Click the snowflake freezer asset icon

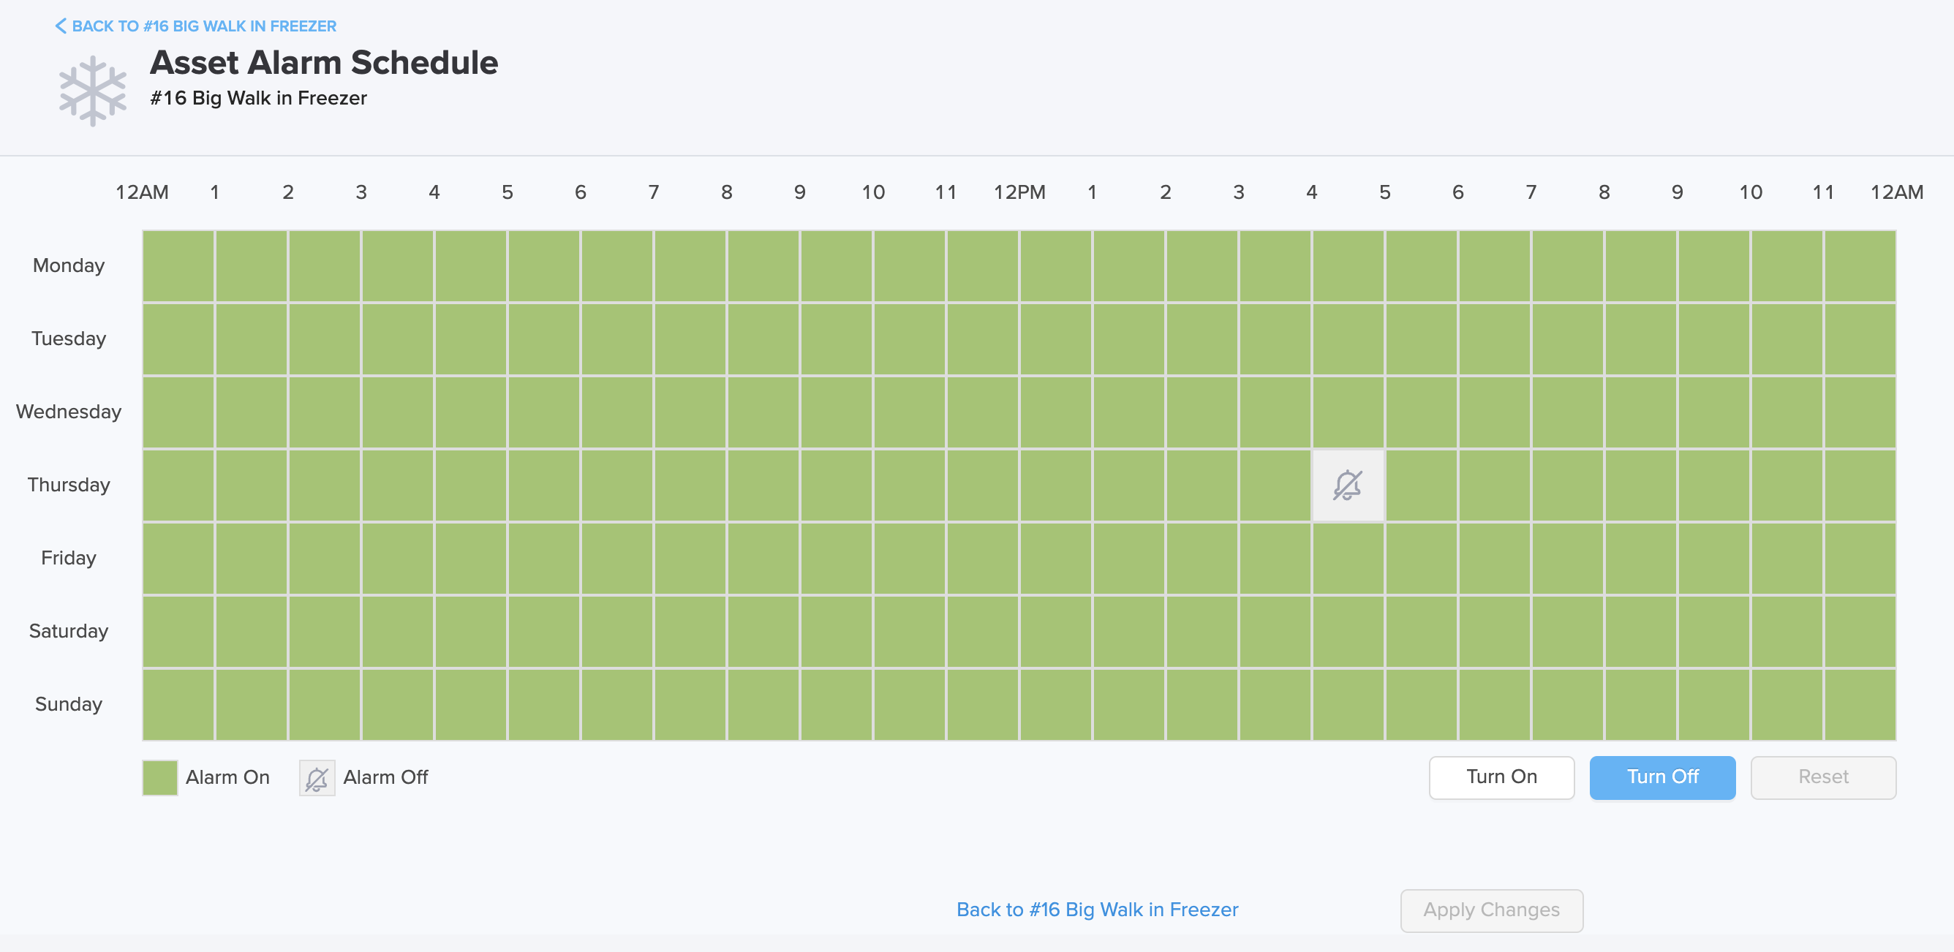tap(93, 90)
